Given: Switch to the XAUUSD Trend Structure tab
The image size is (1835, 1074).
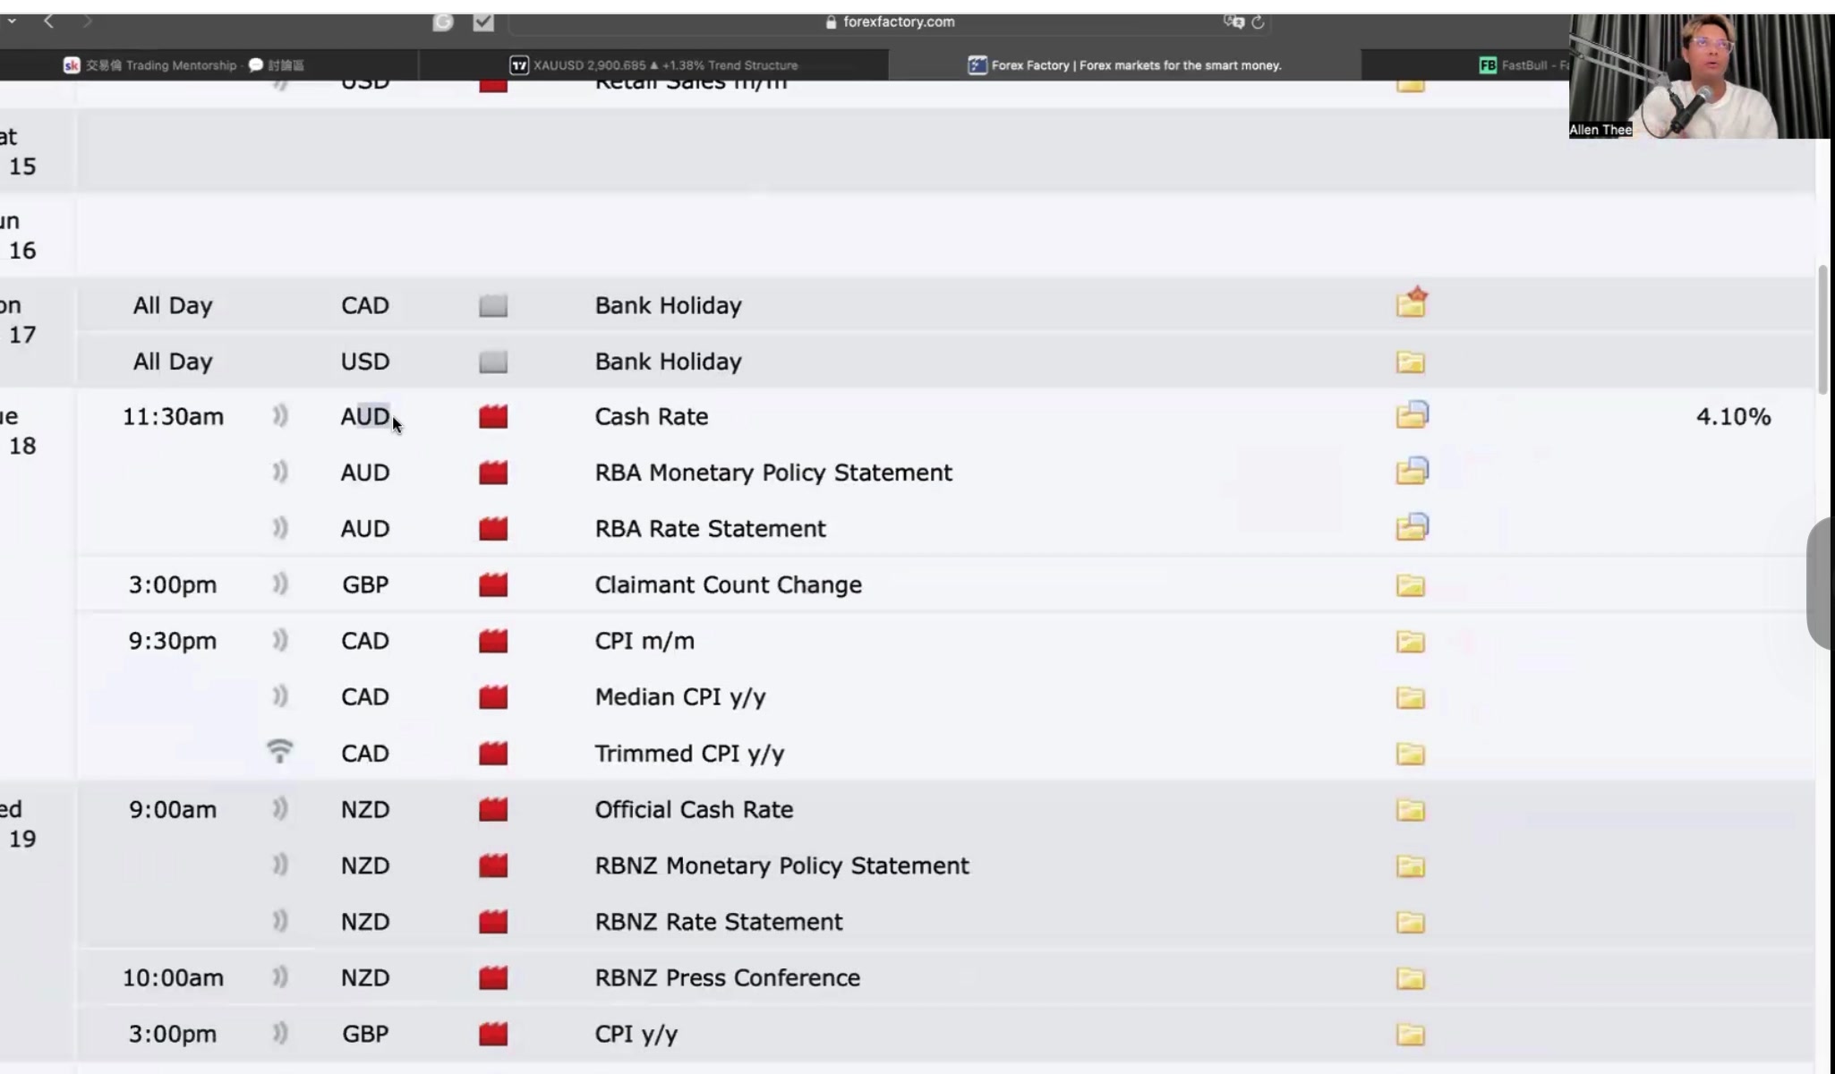Looking at the screenshot, I should 653,65.
